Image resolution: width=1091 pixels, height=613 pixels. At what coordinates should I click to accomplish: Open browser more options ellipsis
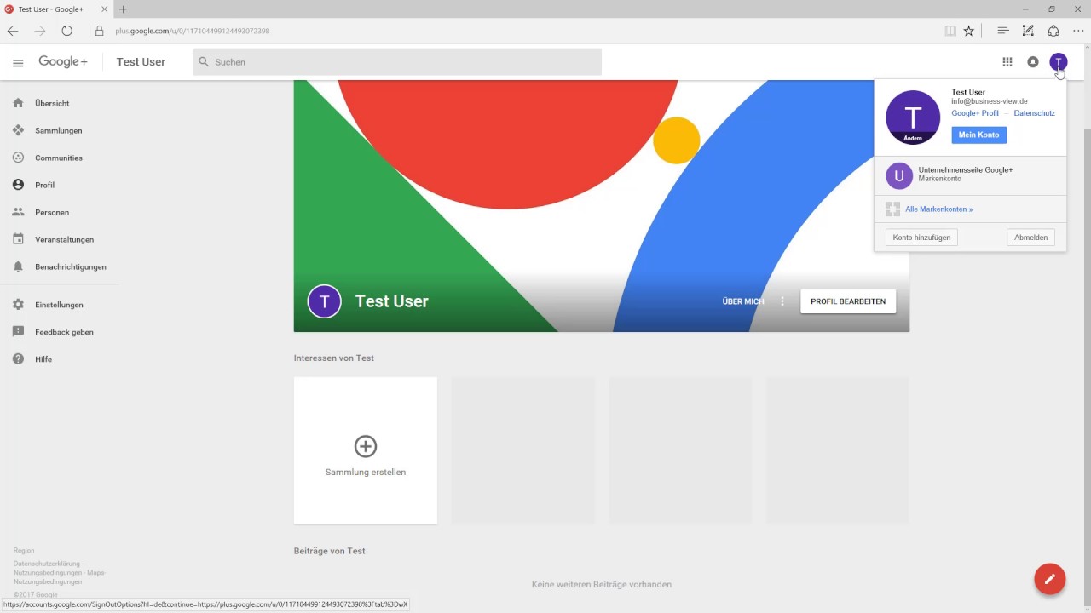[1078, 31]
